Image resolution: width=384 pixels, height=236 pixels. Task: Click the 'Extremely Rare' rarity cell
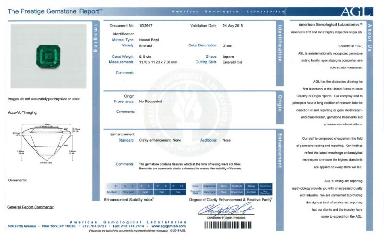[195, 192]
